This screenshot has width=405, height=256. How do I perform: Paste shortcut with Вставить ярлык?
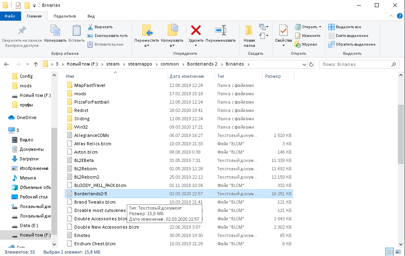pyautogui.click(x=105, y=44)
